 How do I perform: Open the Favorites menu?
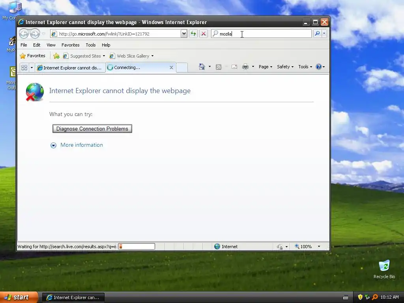click(70, 45)
